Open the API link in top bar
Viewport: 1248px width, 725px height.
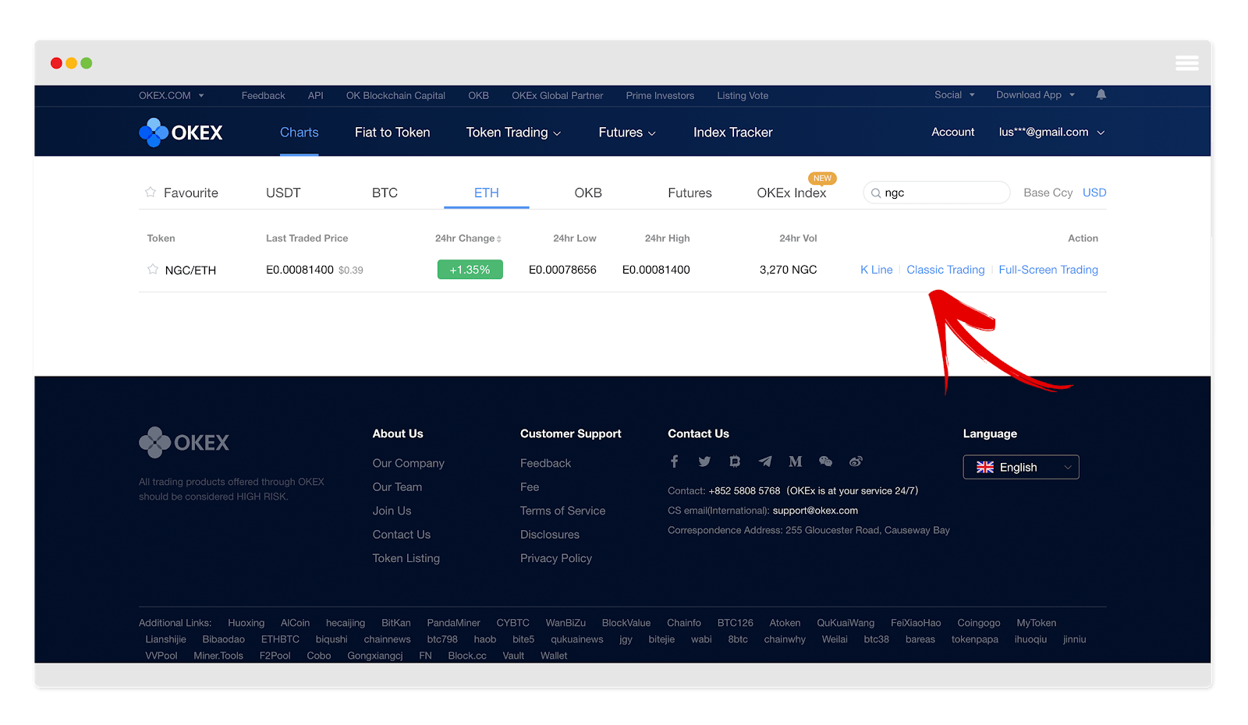click(315, 96)
